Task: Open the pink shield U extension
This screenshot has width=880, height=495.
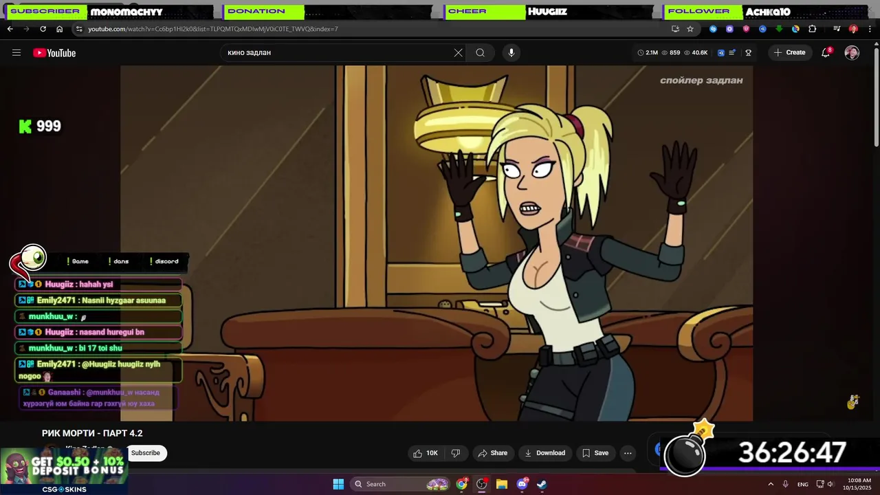Action: 746,29
